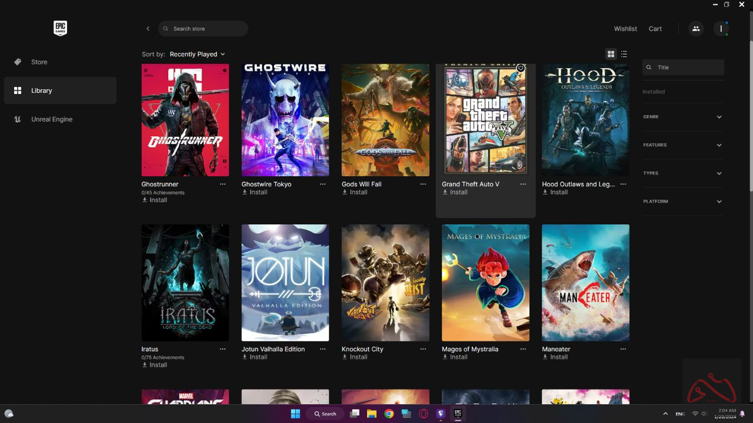Open the user profile avatar
The width and height of the screenshot is (753, 423).
721,29
